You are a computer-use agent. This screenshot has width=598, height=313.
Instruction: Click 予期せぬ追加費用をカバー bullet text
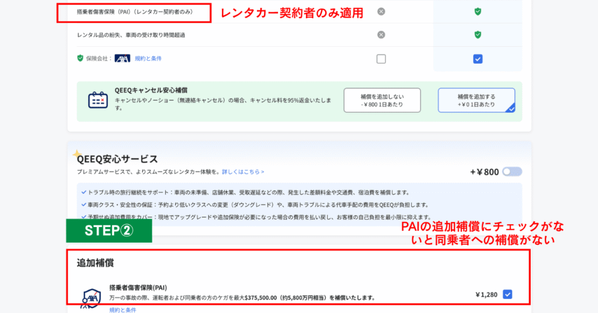[259, 217]
